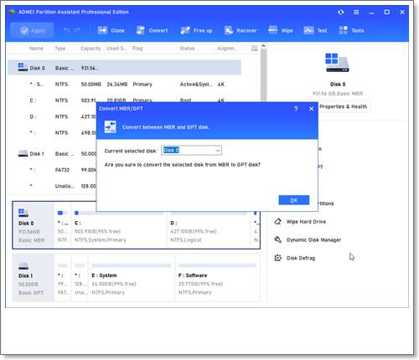Select the D: NTFS partition row
Image resolution: width=419 pixels, height=360 pixels.
point(52,116)
